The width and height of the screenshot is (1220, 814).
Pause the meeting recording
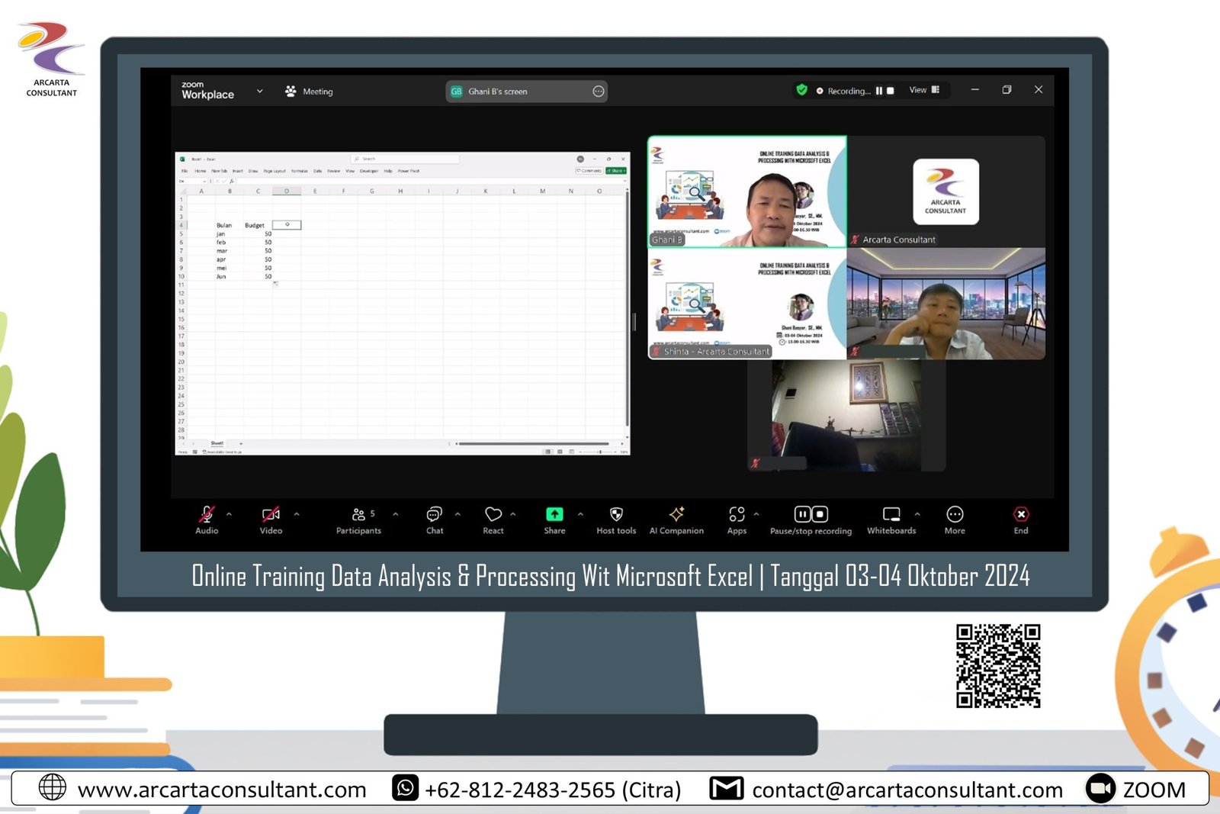pyautogui.click(x=802, y=513)
